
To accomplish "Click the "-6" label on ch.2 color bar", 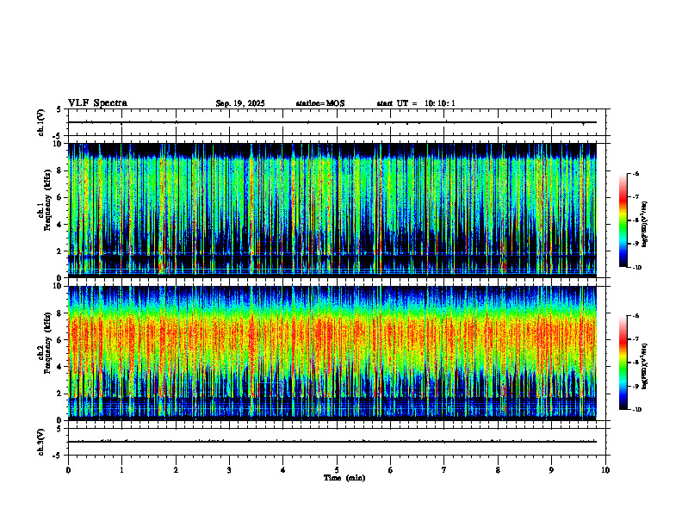I will pyautogui.click(x=635, y=316).
